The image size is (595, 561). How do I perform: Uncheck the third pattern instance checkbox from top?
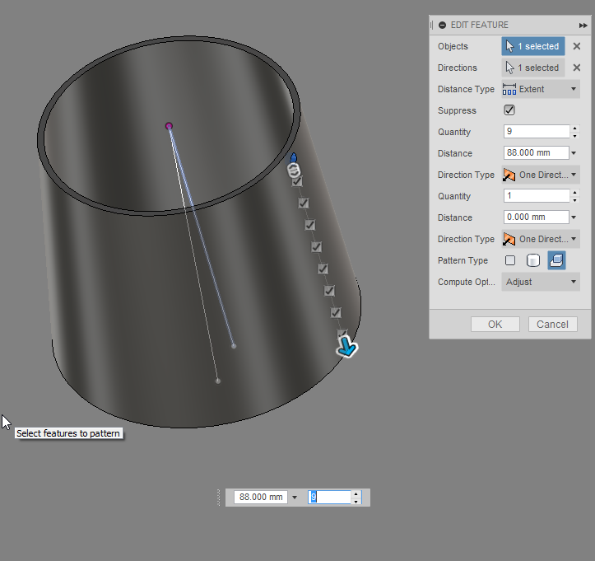click(x=309, y=225)
